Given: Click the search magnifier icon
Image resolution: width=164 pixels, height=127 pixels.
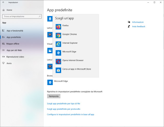Looking at the screenshot, I should [x=39, y=17].
